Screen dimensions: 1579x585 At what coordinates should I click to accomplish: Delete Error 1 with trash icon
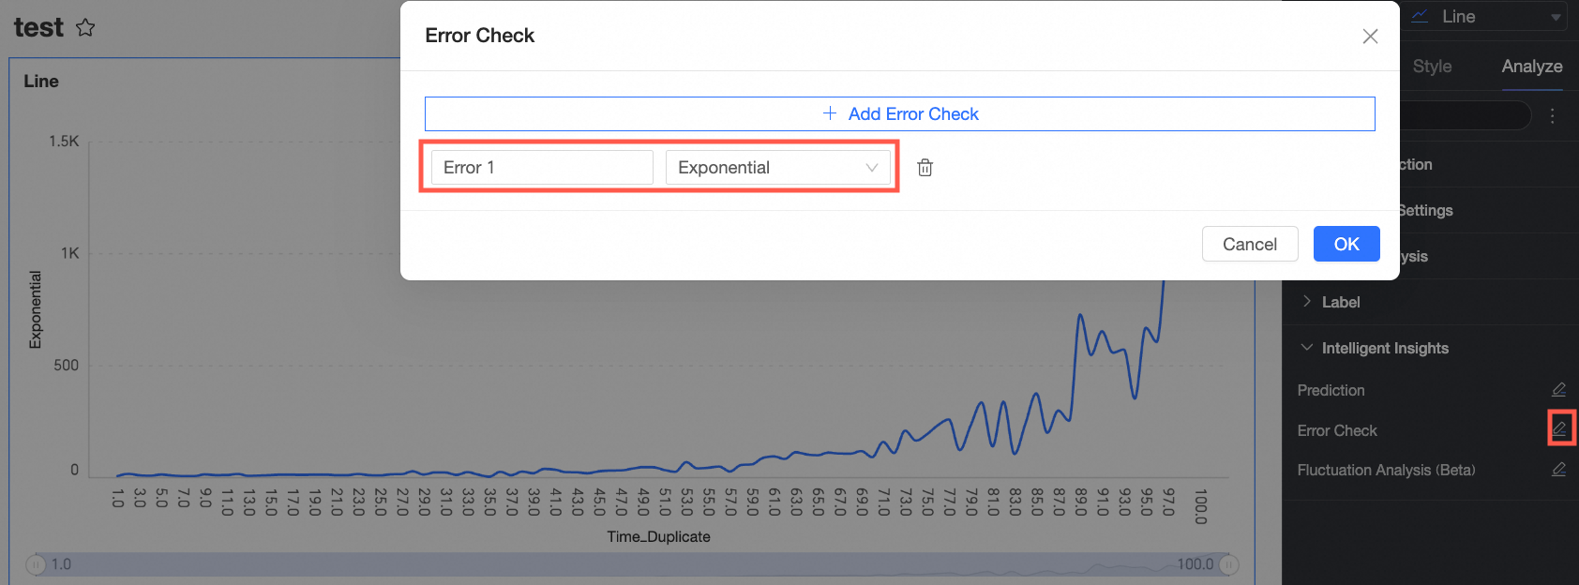point(925,168)
